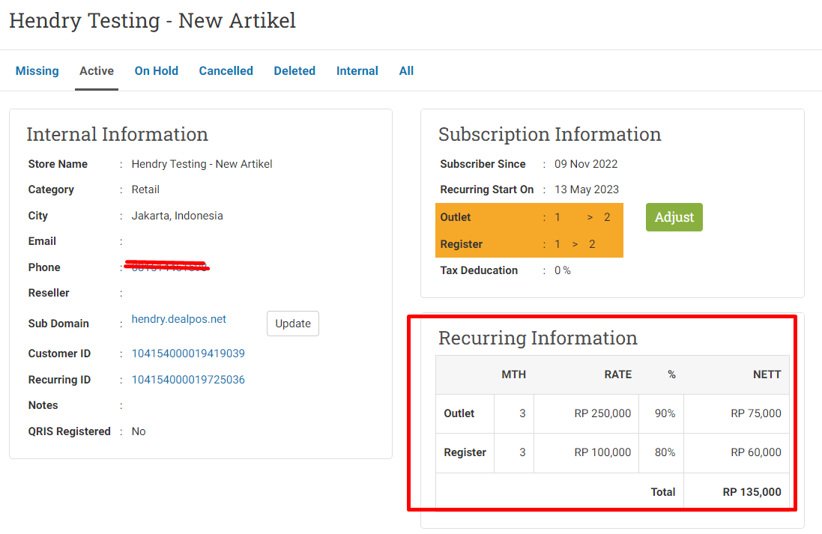Click the Total label in the table
The width and height of the screenshot is (822, 534).
[x=662, y=492]
